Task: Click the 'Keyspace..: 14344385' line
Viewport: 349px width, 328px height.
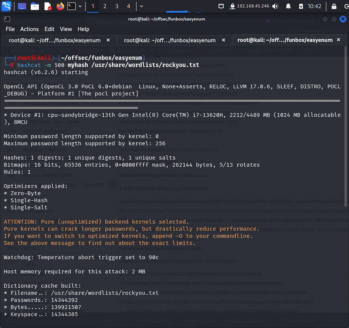Action: [41, 314]
